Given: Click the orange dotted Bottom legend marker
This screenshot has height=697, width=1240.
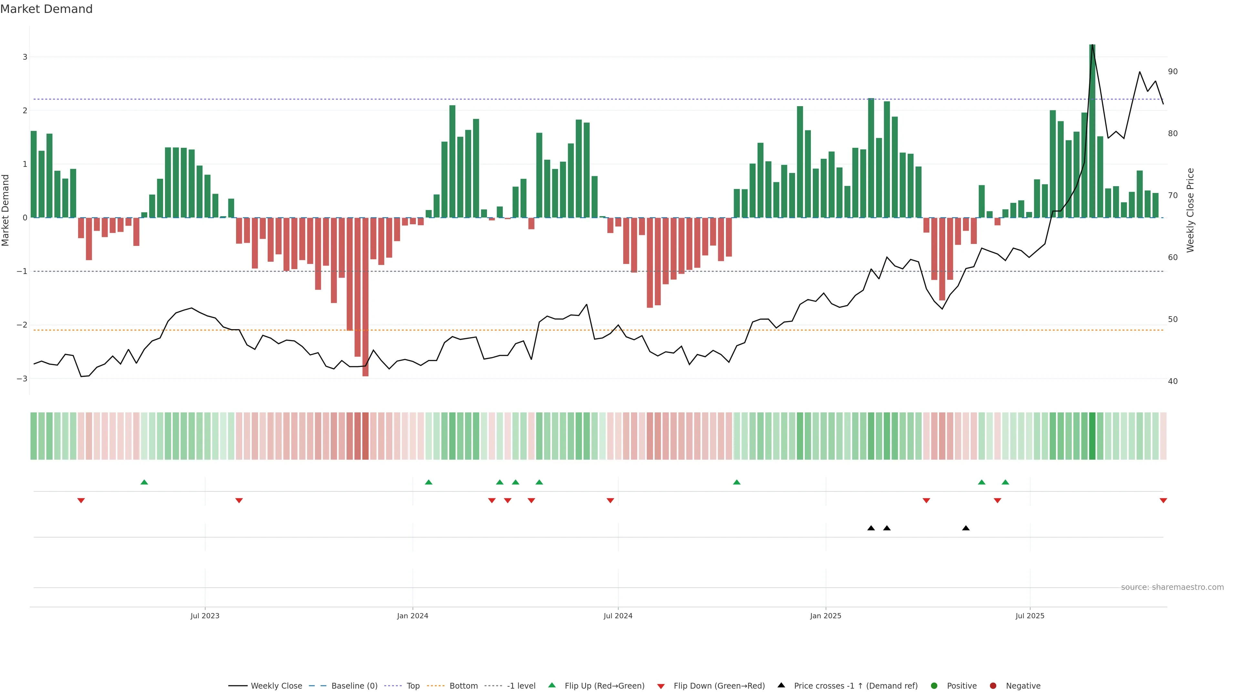Looking at the screenshot, I should click(x=437, y=685).
